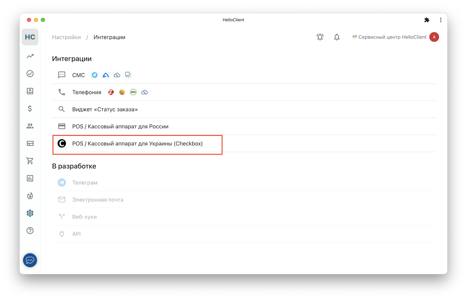Open the Телефония integration row
Image resolution: width=467 pixels, height=300 pixels.
[244, 92]
